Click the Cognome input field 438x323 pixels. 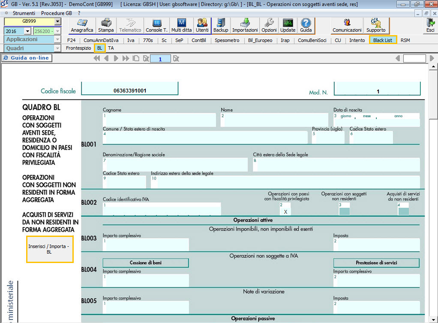[159, 120]
